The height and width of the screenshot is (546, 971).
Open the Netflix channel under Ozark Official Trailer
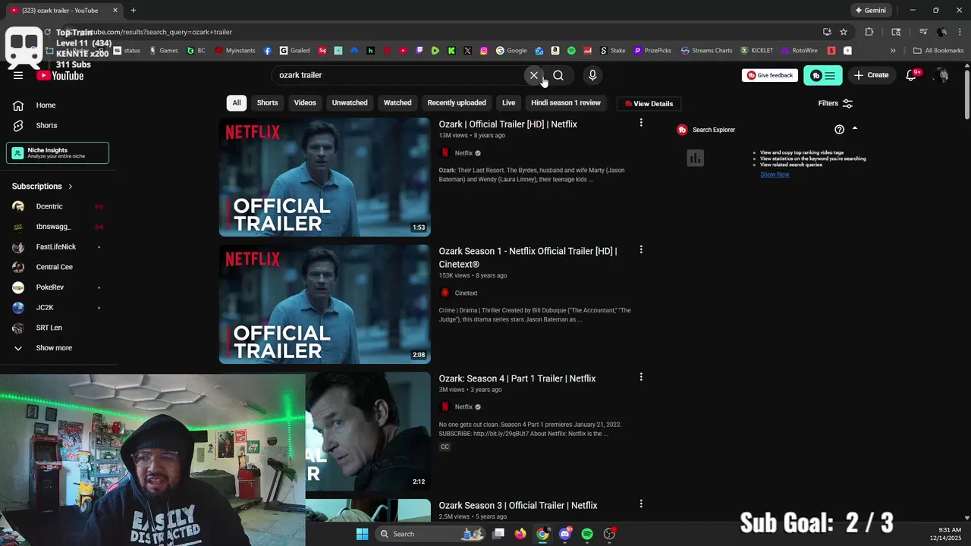(x=464, y=153)
